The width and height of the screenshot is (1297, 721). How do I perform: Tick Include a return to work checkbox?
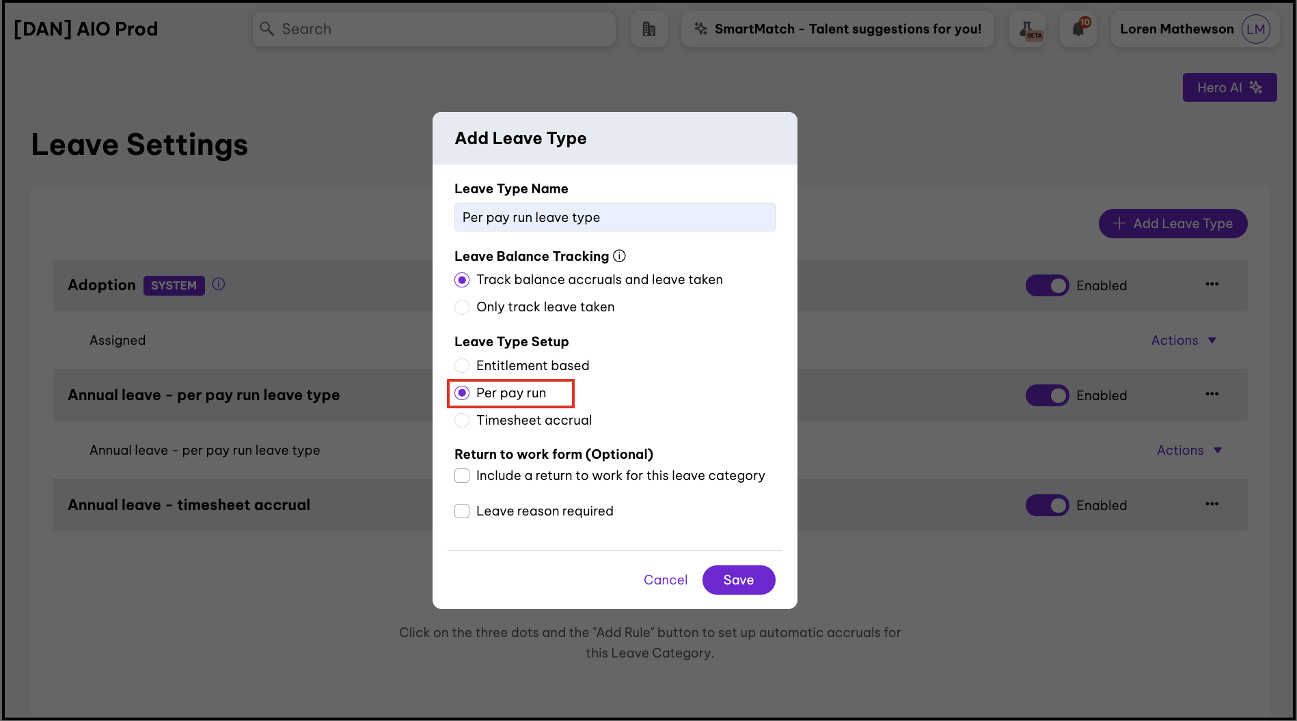coord(463,476)
